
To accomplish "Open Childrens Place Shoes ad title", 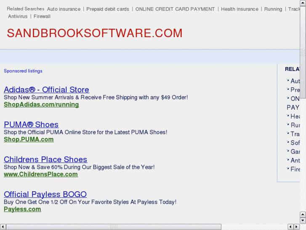I will pos(45,160).
